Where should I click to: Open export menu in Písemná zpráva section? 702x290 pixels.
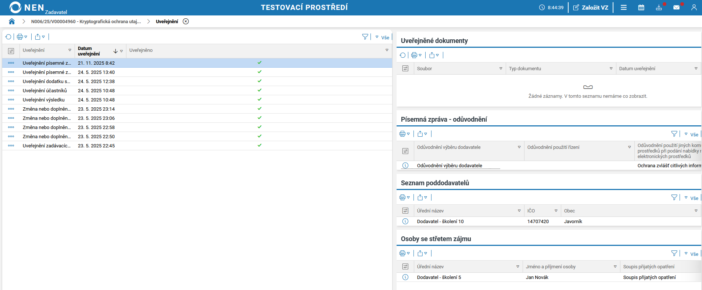click(x=422, y=134)
